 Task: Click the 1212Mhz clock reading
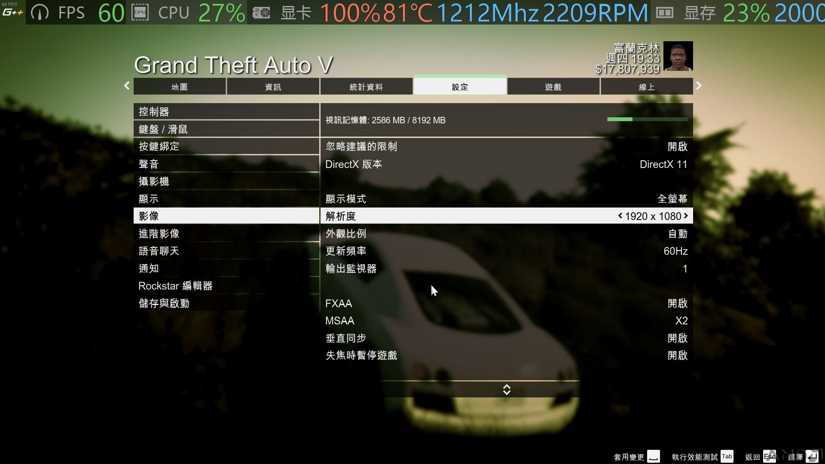click(x=488, y=12)
